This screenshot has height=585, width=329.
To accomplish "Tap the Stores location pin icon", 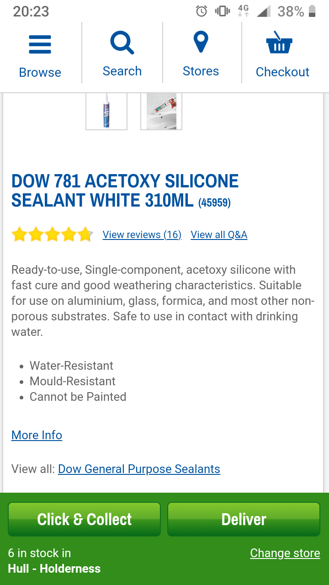I will pos(201,43).
